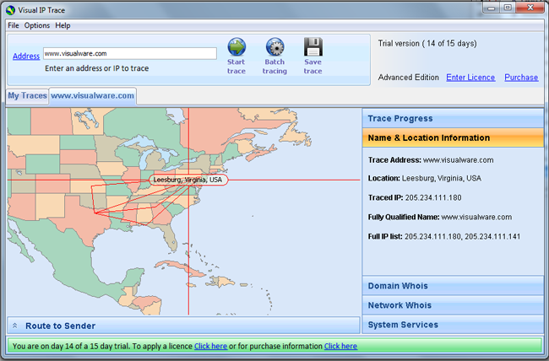Open Batch tracing gear icon
This screenshot has height=361, width=549.
point(274,47)
